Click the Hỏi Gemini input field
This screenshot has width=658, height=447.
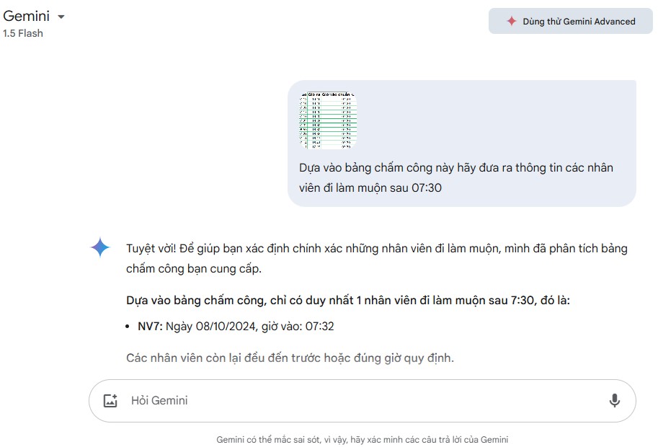click(324, 400)
